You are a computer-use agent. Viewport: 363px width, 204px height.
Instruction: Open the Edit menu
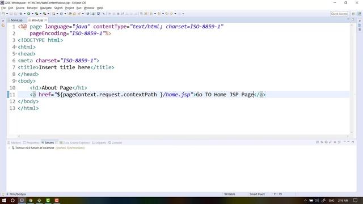11,8
